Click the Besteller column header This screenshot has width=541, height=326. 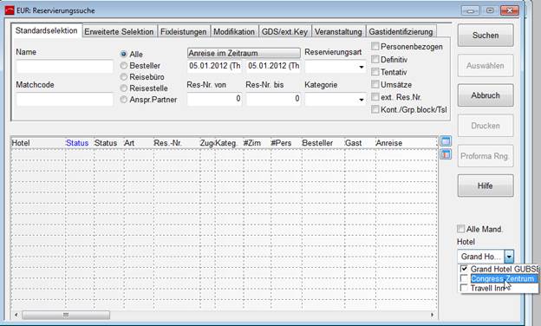pyautogui.click(x=323, y=143)
